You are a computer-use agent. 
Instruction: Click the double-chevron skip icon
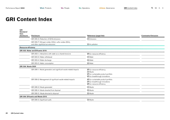pos(156,8)
